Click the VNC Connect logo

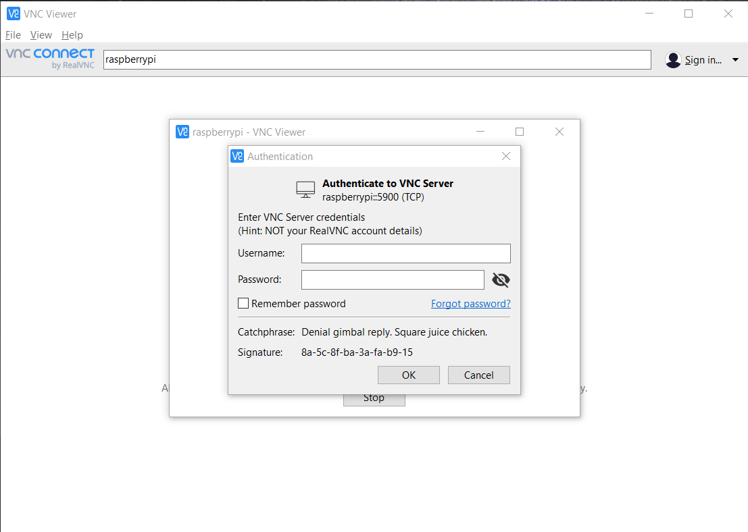[x=50, y=58]
